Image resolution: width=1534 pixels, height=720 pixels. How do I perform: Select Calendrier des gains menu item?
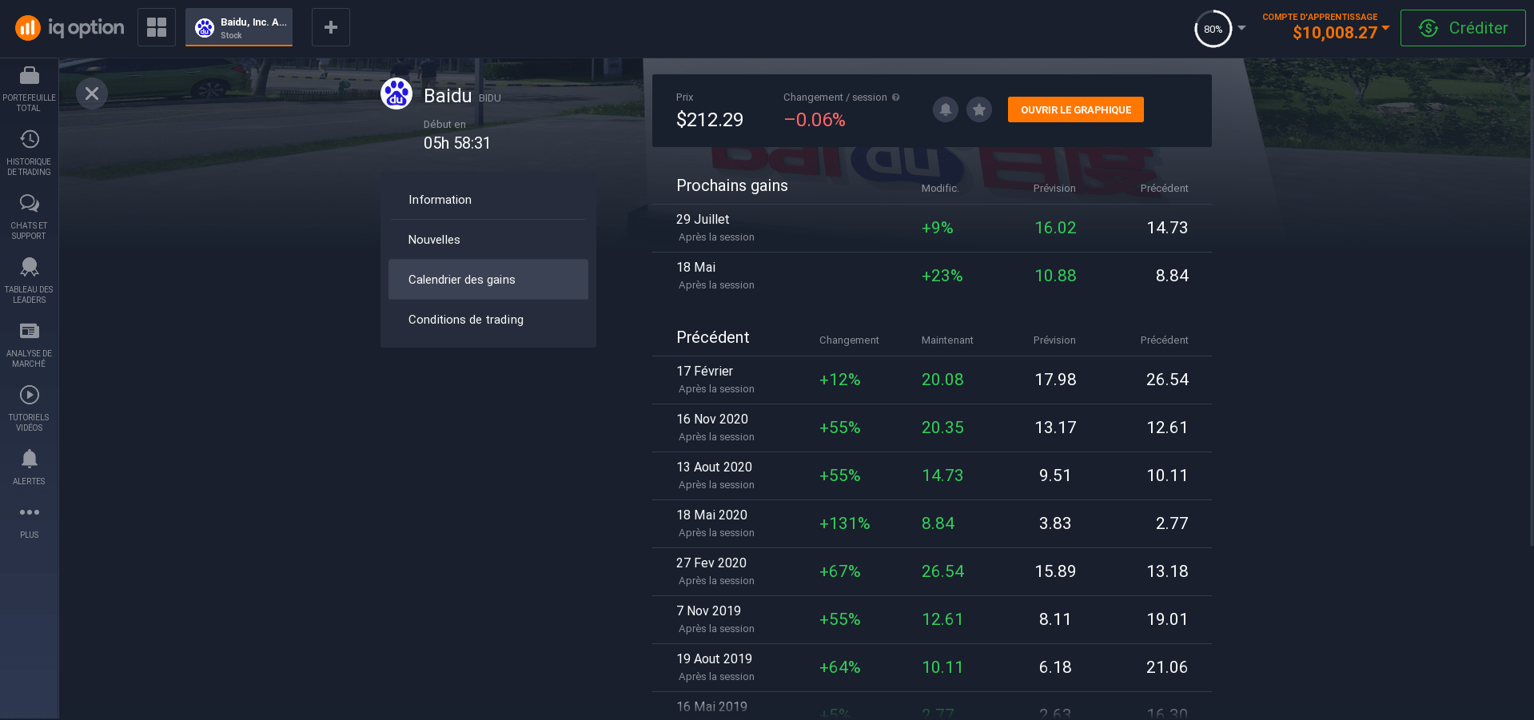pos(488,280)
